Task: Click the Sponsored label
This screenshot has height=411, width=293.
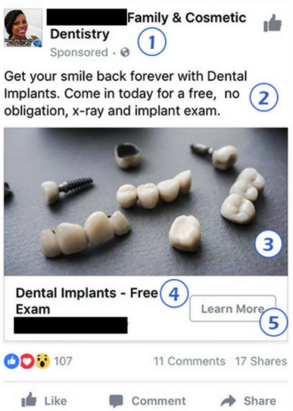Action: (x=79, y=52)
